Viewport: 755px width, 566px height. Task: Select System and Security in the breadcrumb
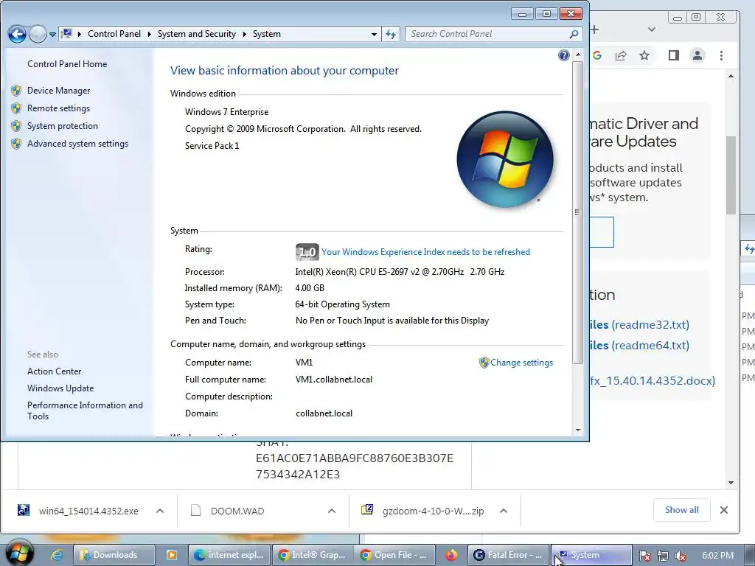coord(196,34)
